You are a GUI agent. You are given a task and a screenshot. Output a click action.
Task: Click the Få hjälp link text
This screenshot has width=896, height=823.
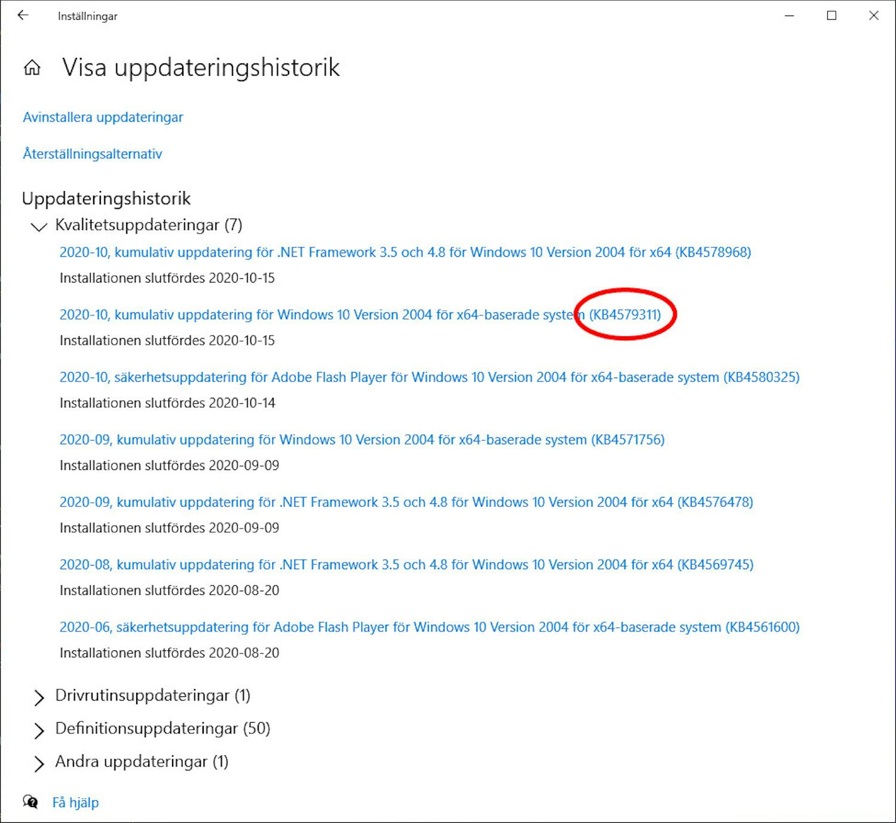[x=75, y=802]
